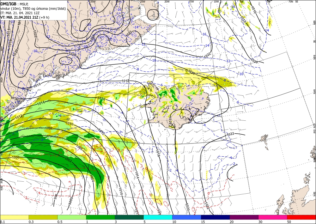The height and width of the screenshot is (224, 316).
Task: Click the '10W' longitude label
Action: click(x=216, y=2)
